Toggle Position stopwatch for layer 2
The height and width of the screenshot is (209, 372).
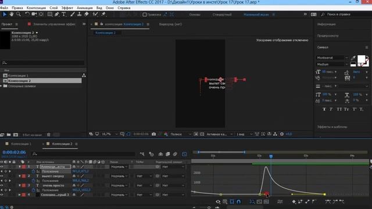[33, 181]
